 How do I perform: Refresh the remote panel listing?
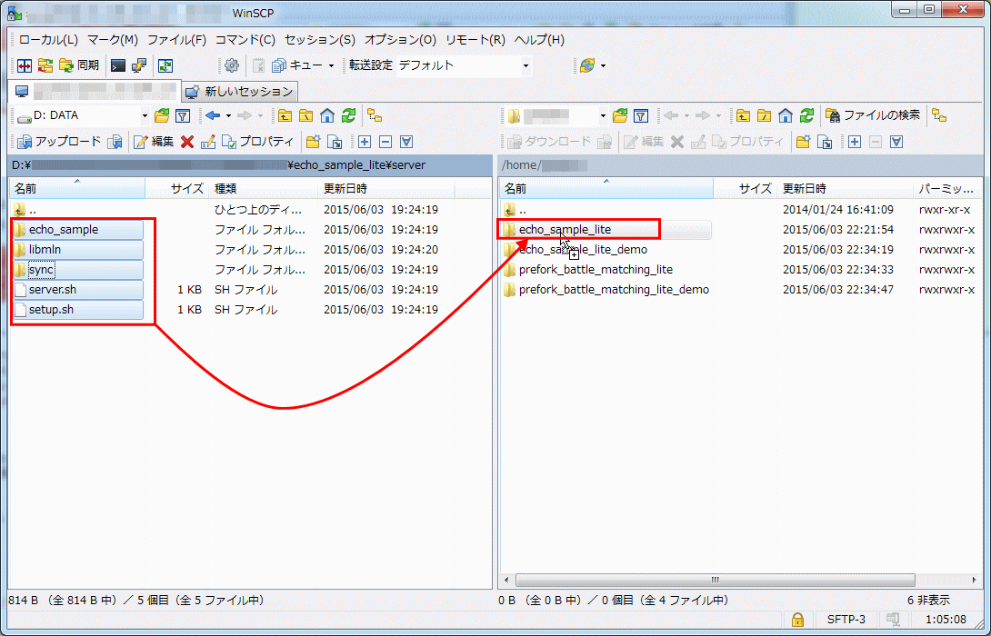click(x=806, y=115)
